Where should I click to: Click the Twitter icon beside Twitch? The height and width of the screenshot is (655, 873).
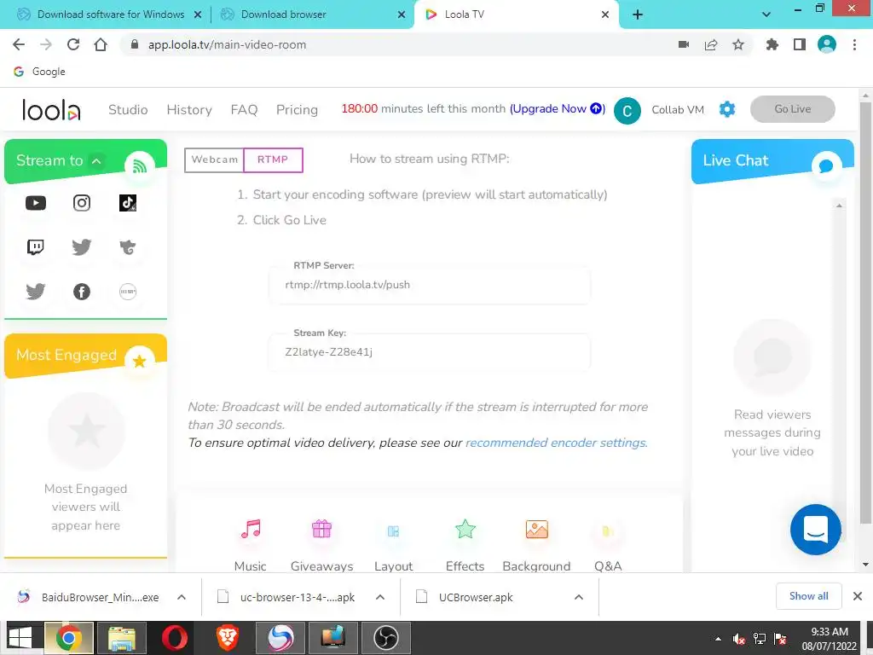coord(82,246)
